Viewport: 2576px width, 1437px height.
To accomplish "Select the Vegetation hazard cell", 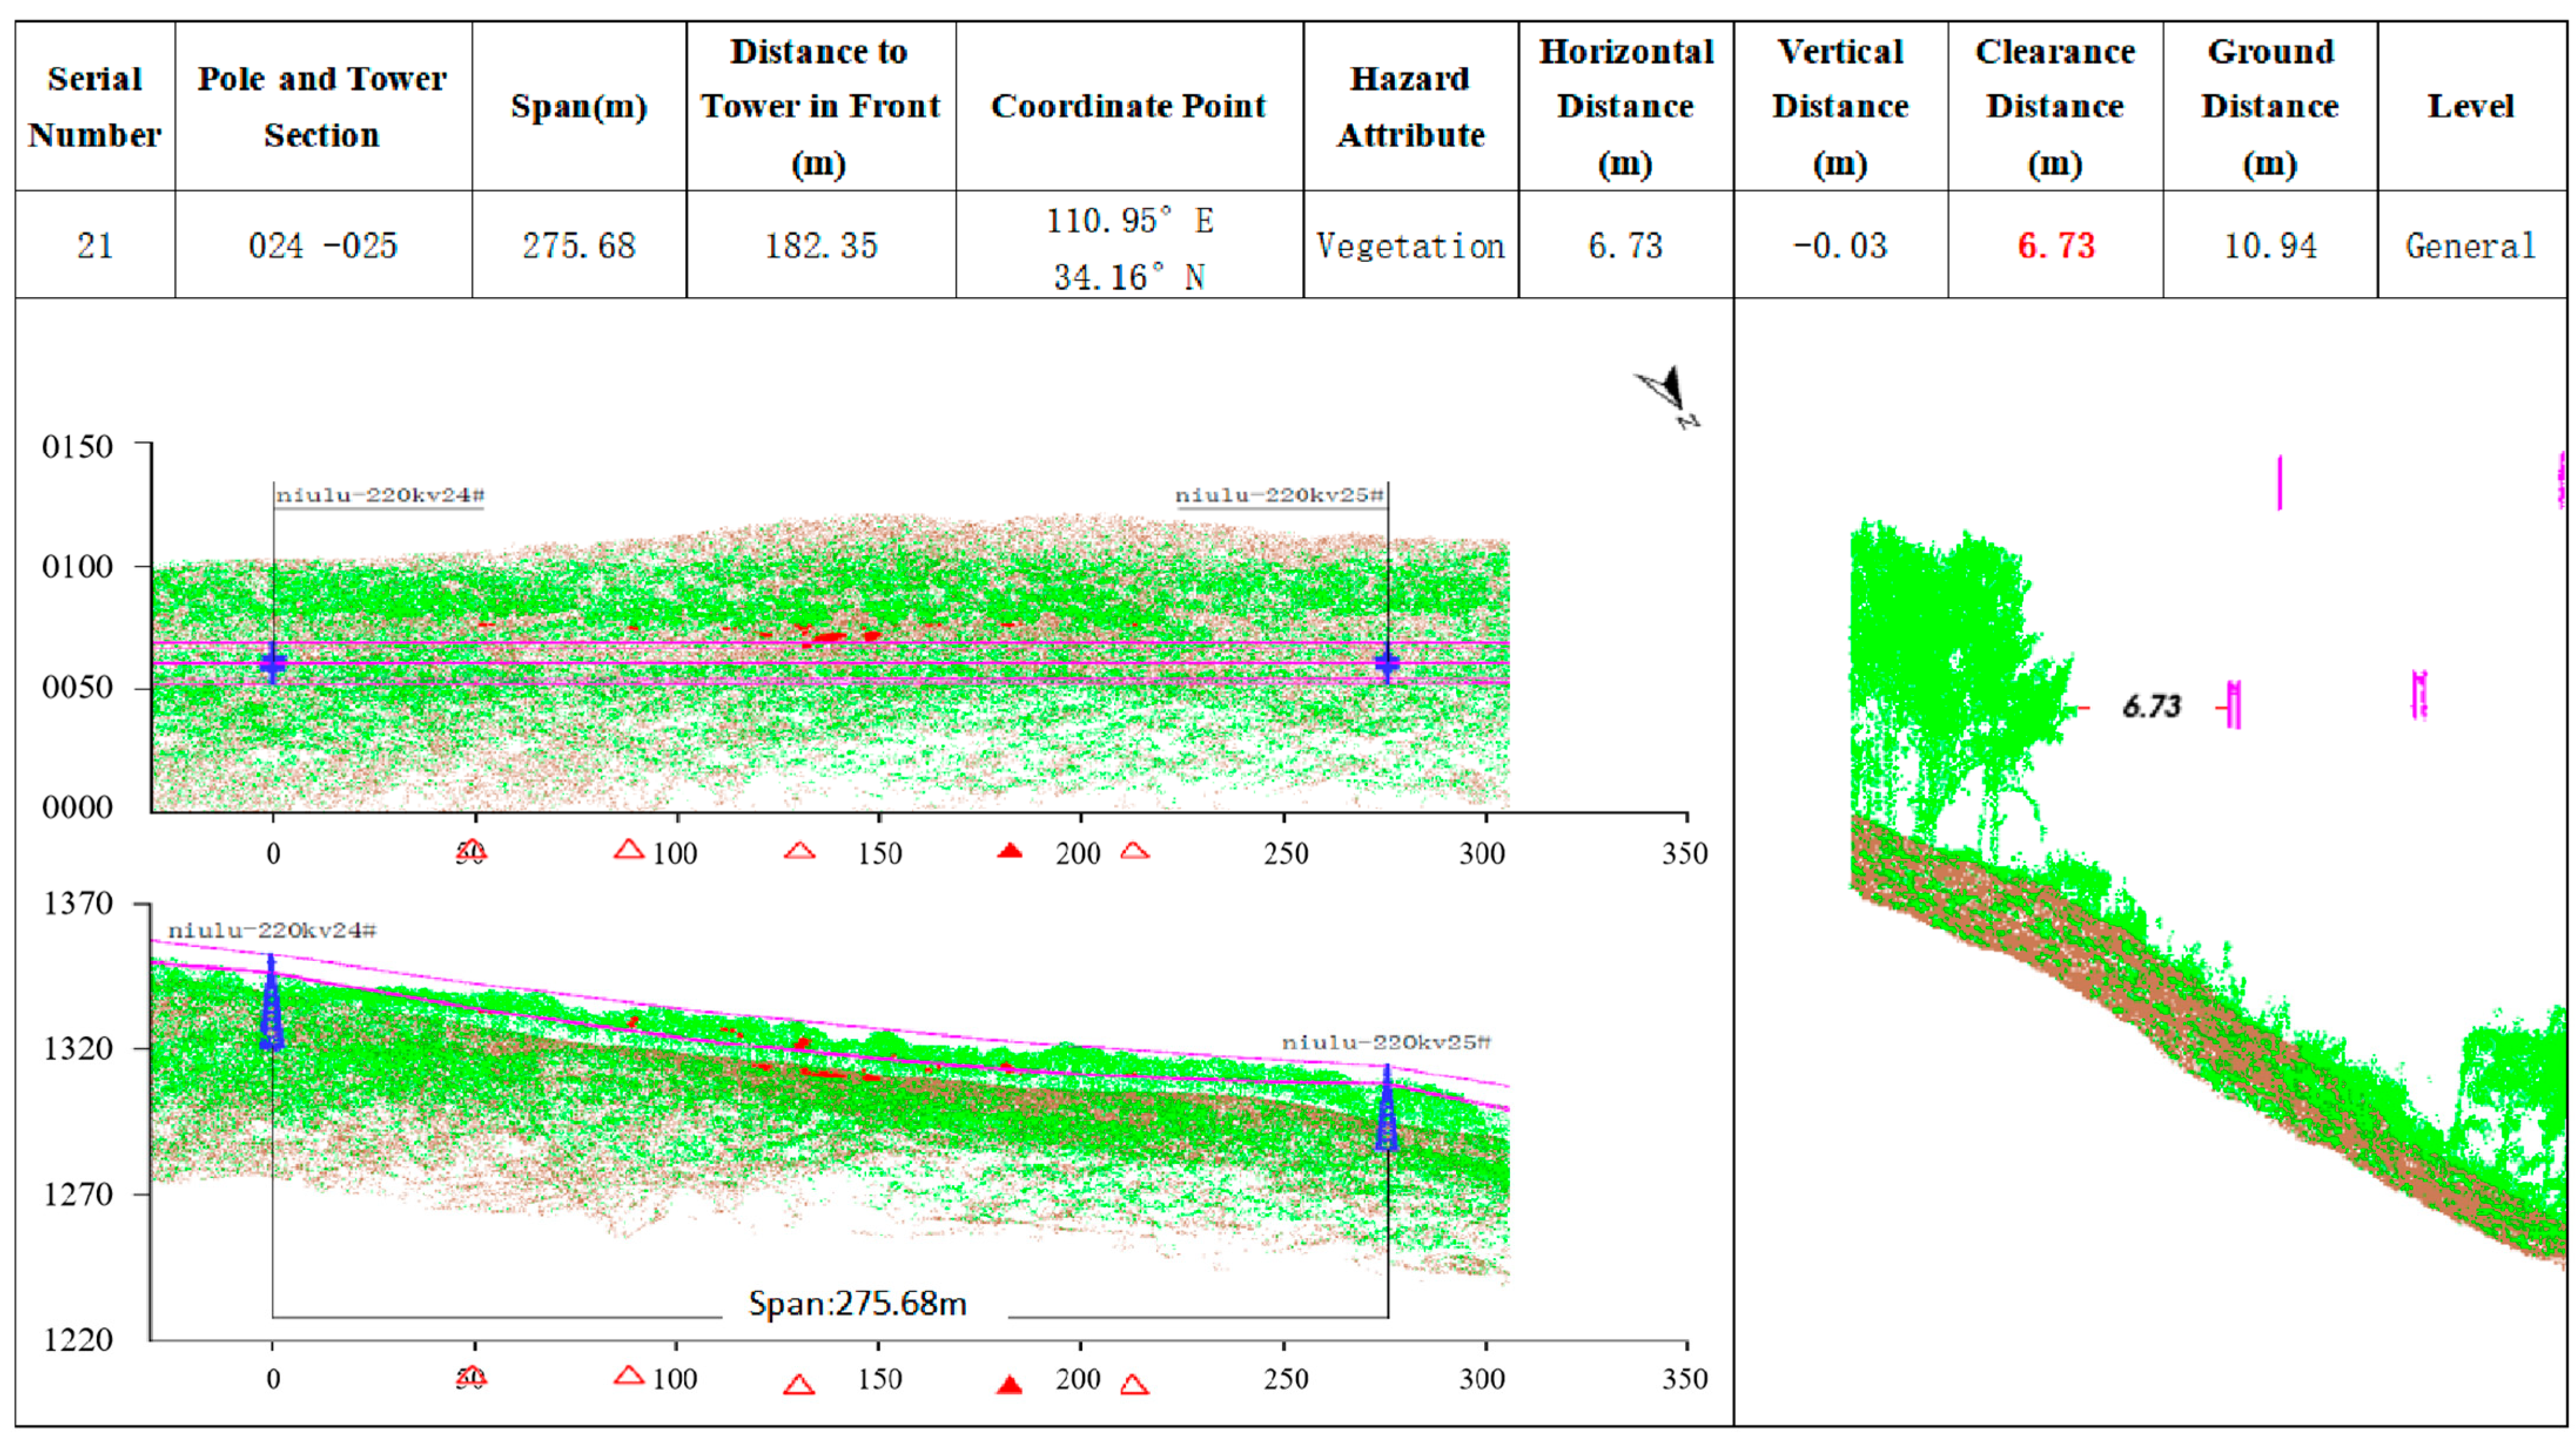I will [1410, 245].
